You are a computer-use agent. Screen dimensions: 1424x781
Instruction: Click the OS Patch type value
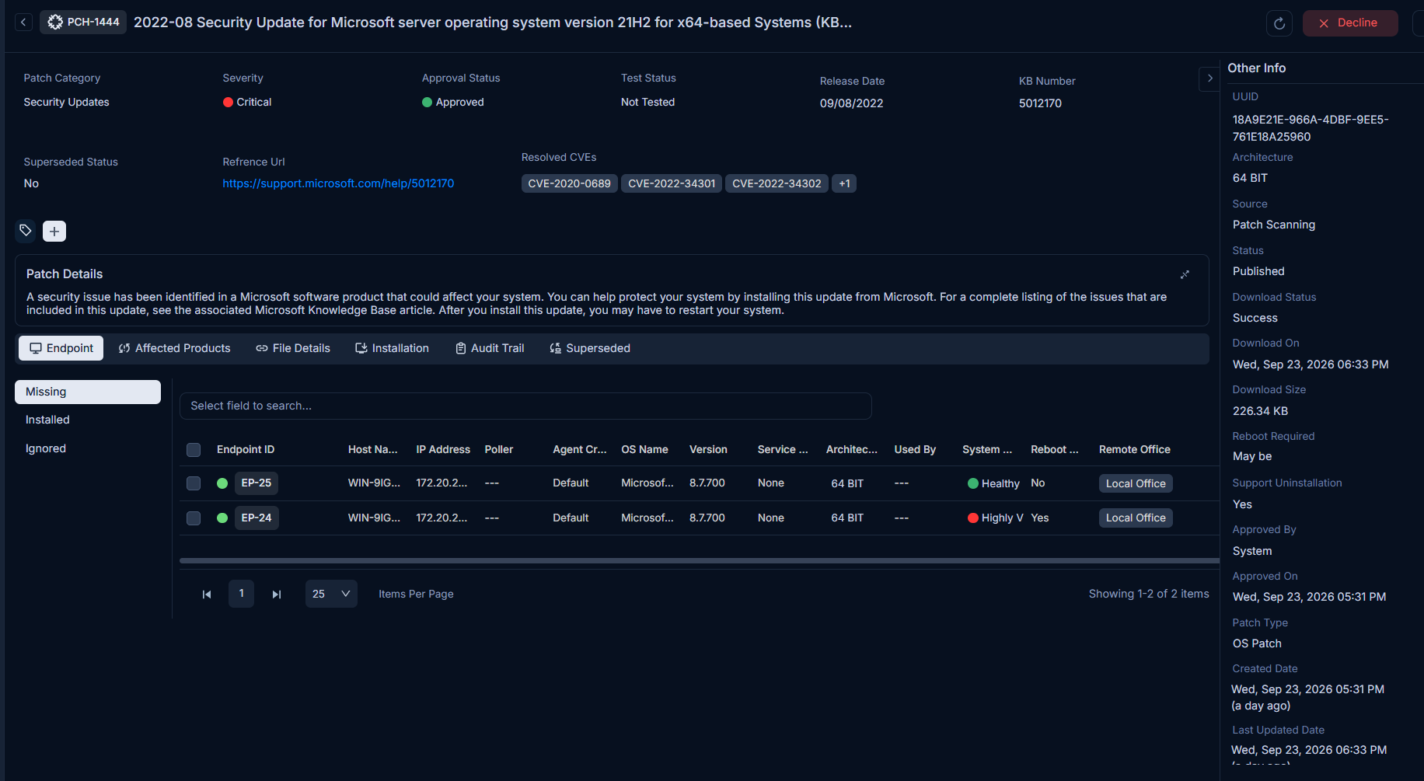pos(1257,643)
